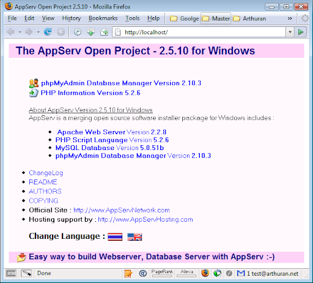
Task: Click the Stop loading icon
Action: 61,32
